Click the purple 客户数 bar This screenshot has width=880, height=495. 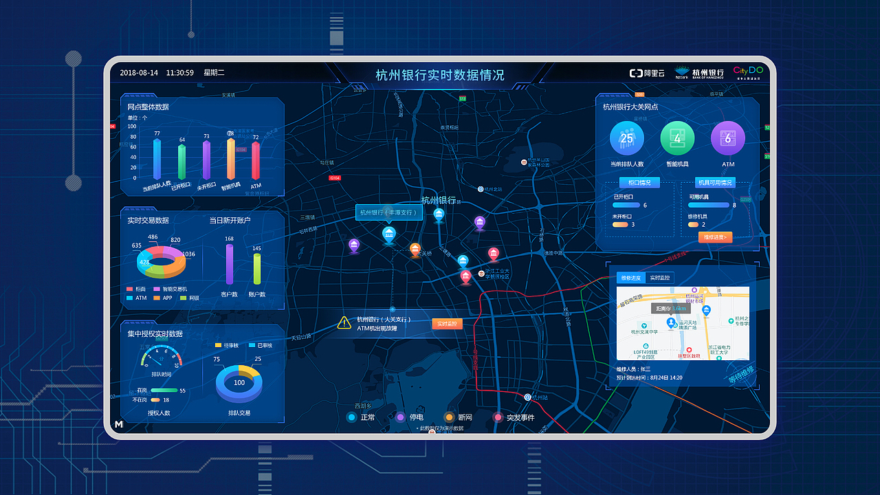click(x=230, y=264)
